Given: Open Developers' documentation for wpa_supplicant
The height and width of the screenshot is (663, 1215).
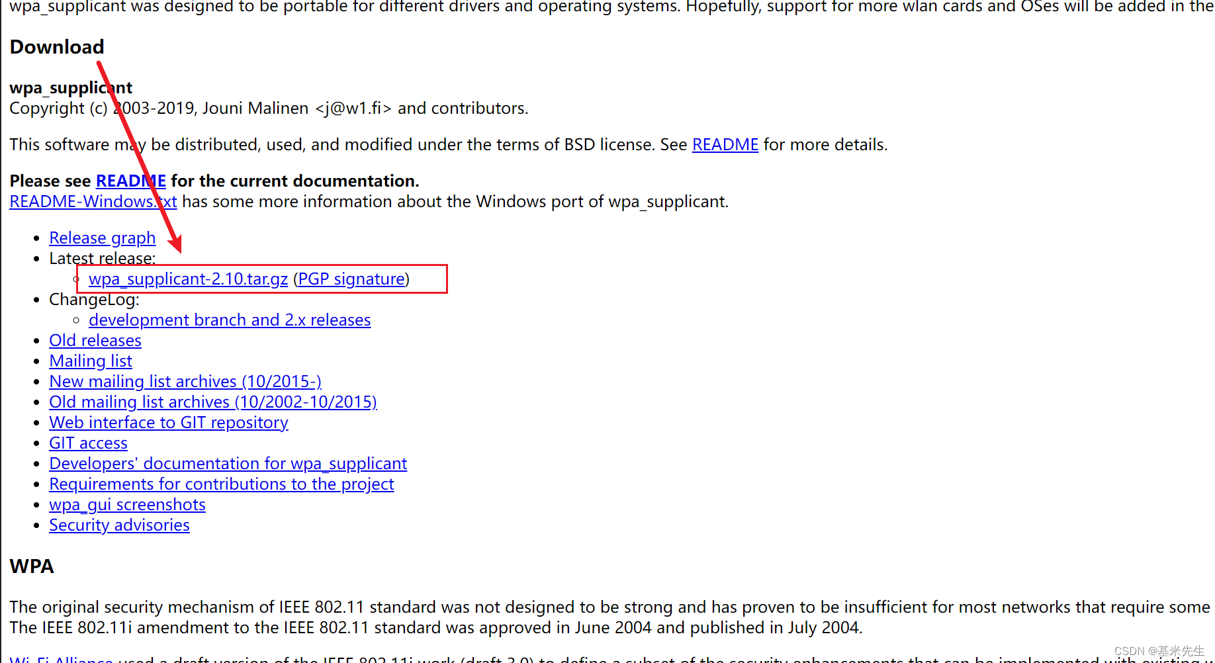Looking at the screenshot, I should tap(228, 463).
